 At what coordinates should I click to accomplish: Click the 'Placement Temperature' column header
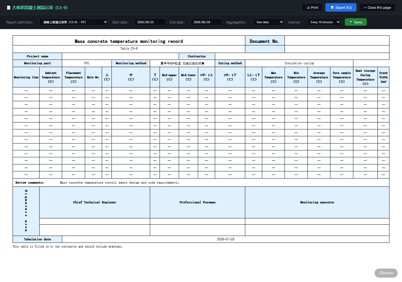click(73, 77)
